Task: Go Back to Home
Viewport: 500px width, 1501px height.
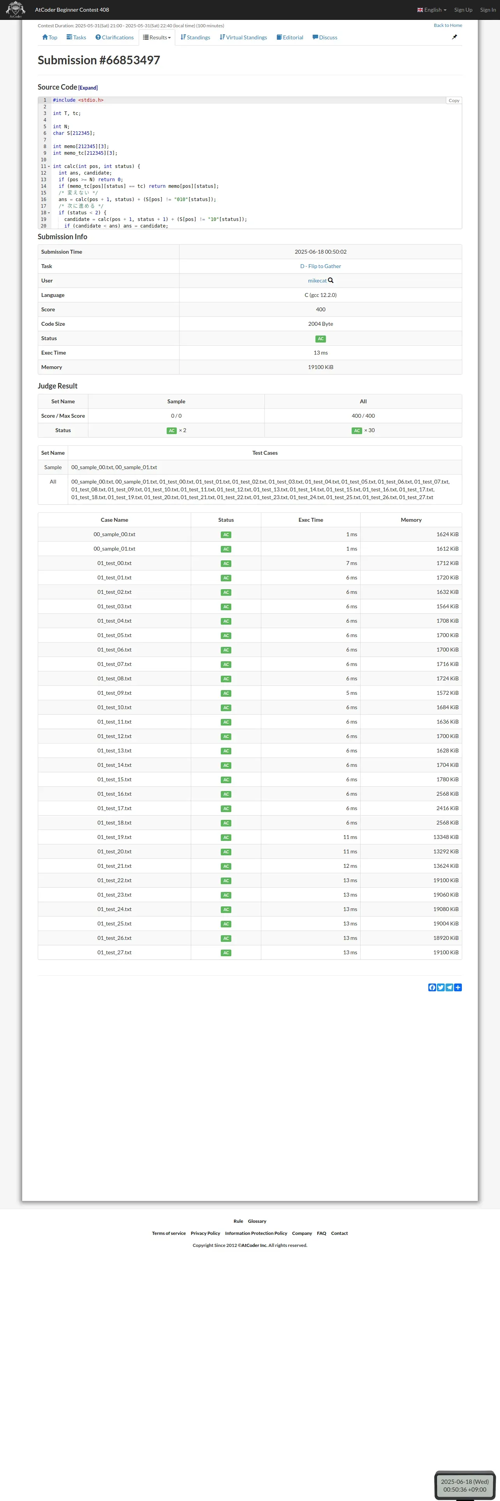Action: 447,25
